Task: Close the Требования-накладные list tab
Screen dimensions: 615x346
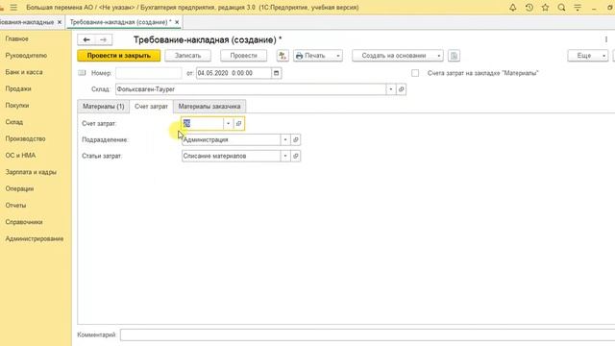Action: tap(60, 22)
